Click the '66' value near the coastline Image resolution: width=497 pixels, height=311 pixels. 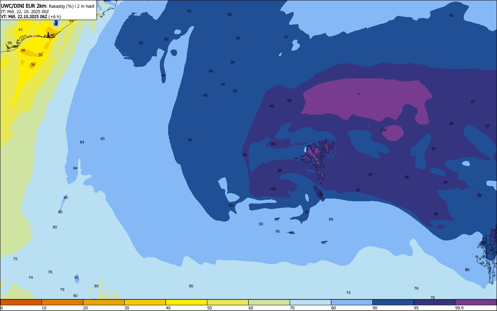pyautogui.click(x=10, y=43)
